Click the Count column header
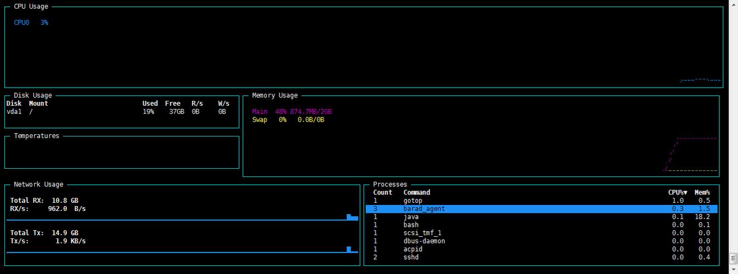The width and height of the screenshot is (738, 274). pos(383,192)
